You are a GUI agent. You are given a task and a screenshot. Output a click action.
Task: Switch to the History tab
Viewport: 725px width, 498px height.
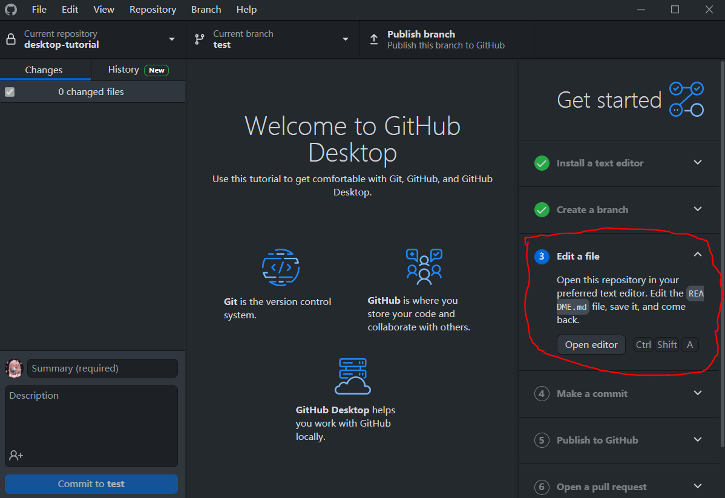tap(138, 70)
